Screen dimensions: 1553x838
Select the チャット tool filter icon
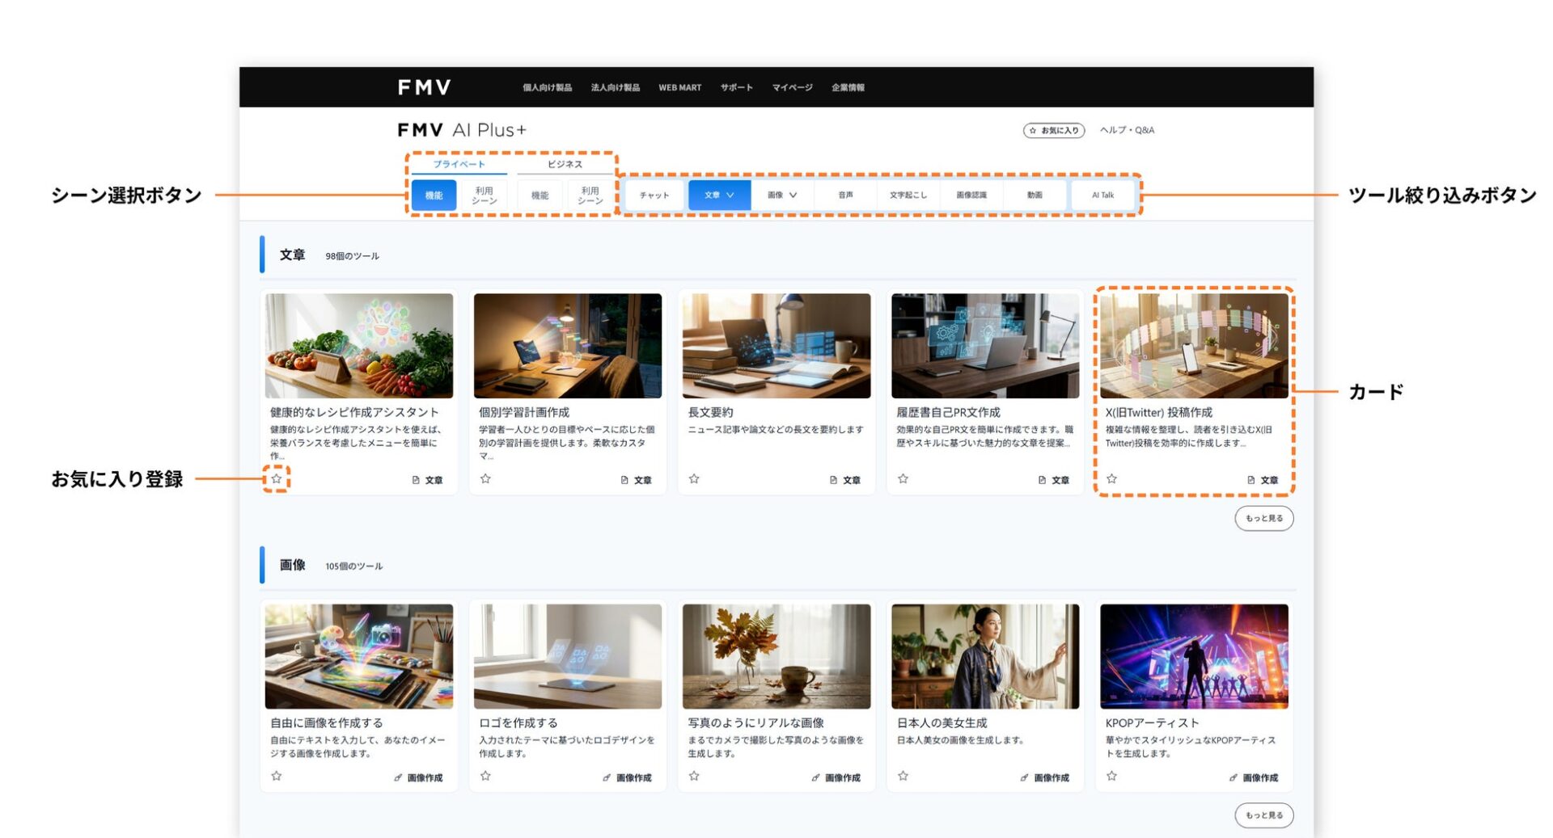[x=654, y=194]
